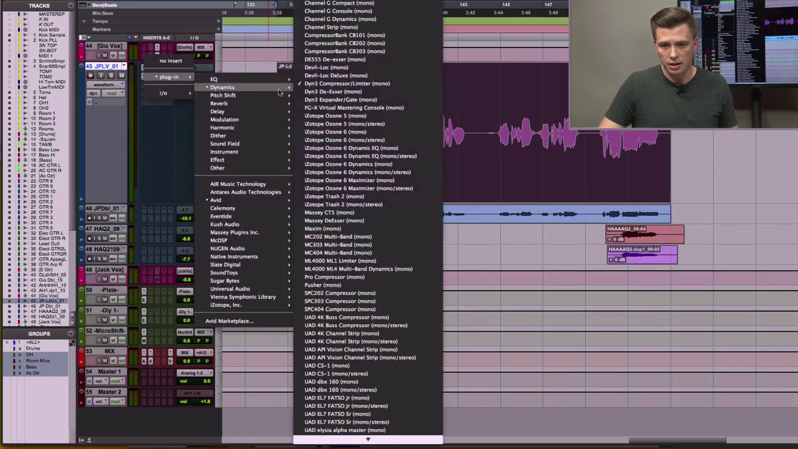Open the Groups list pop-up menu
Image resolution: width=798 pixels, height=449 pixels.
[71, 334]
